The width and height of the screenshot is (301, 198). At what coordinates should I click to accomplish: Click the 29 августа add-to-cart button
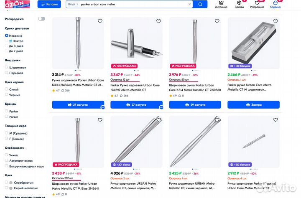(195, 105)
